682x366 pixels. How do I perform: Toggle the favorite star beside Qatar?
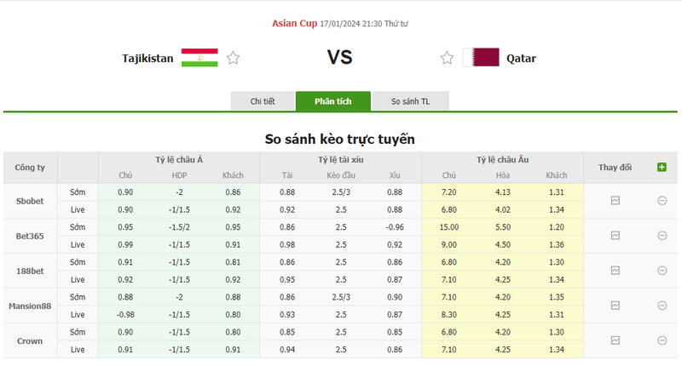click(x=447, y=58)
